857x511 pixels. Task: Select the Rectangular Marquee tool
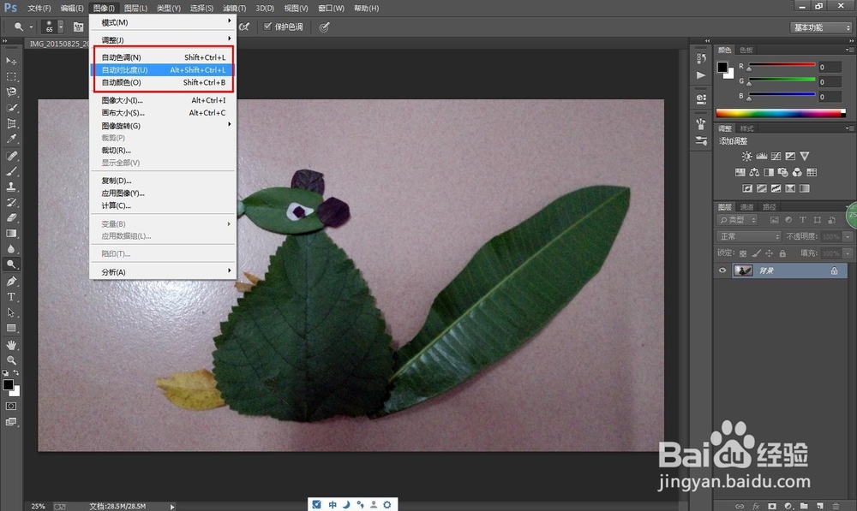click(11, 76)
